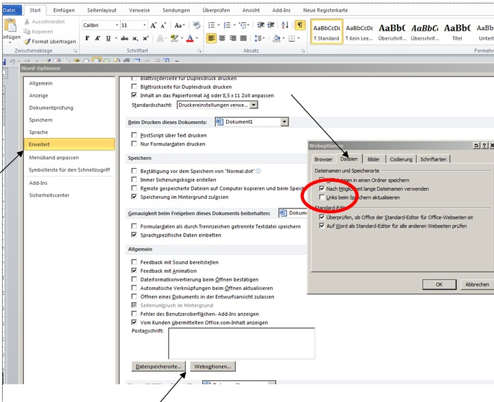Image resolution: width=494 pixels, height=402 pixels.
Task: Check Links beim Speichern aktualisieren
Action: point(322,197)
